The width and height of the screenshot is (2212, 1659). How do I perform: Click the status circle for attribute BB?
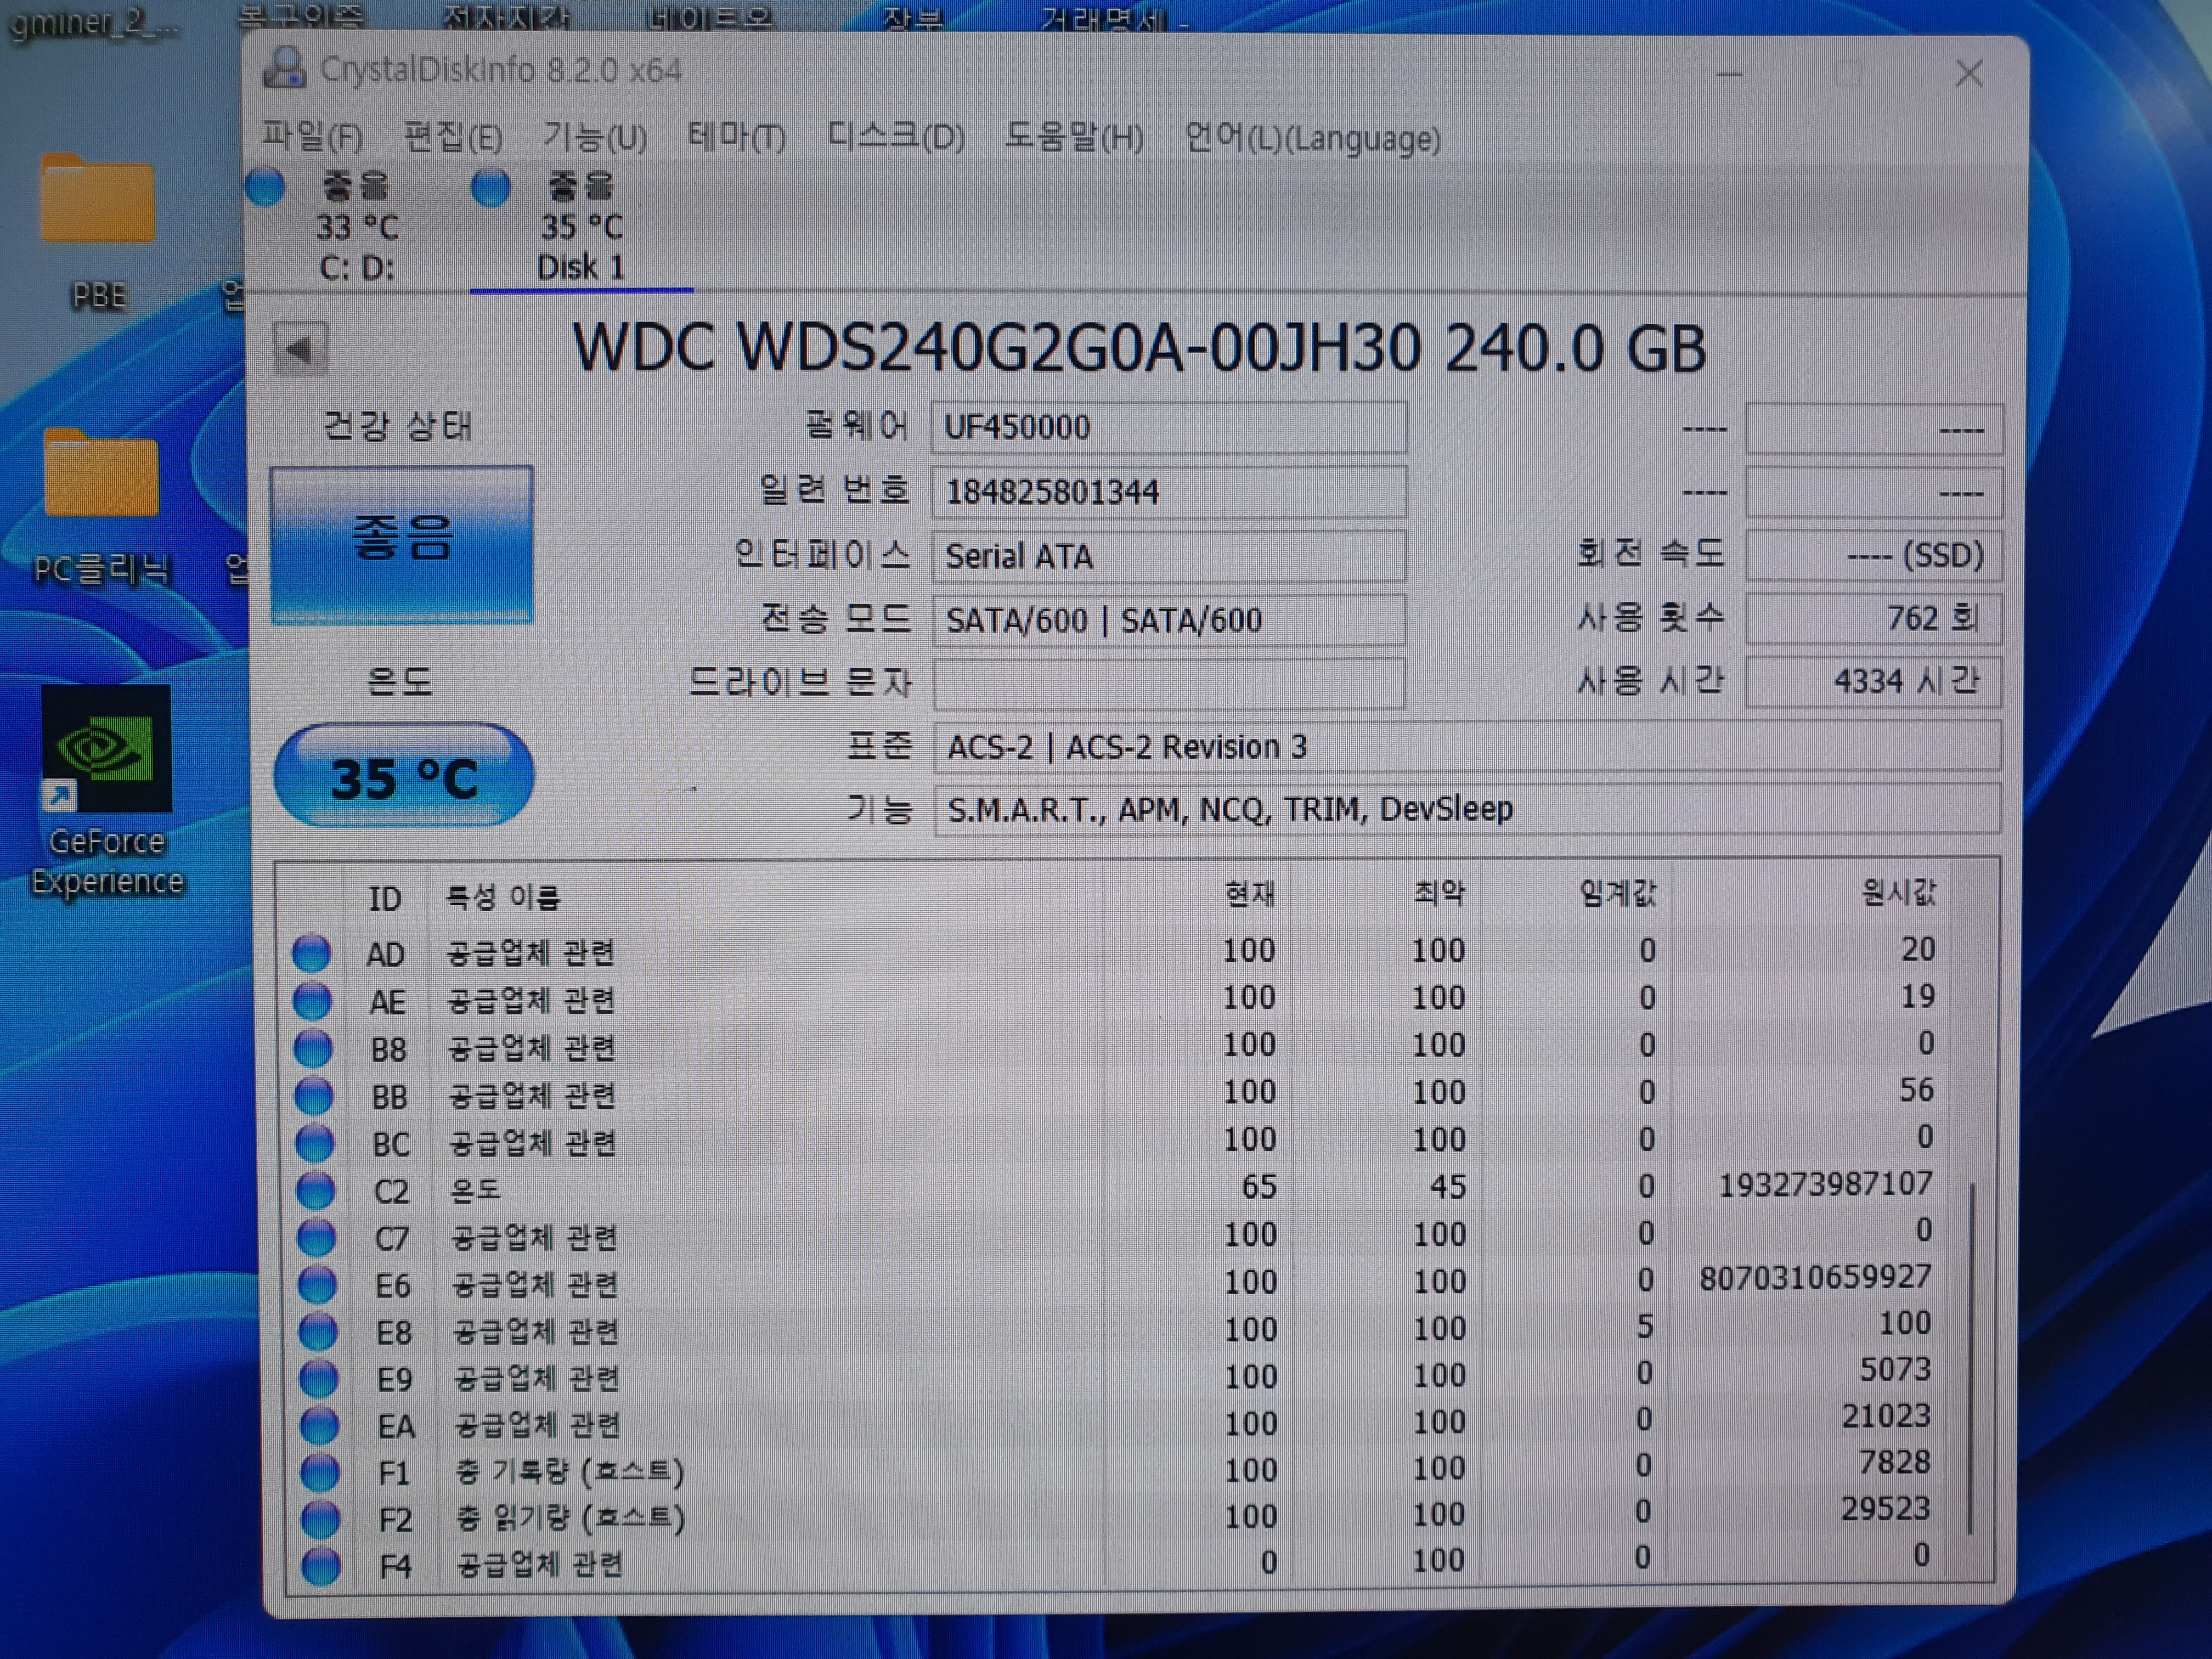click(314, 1095)
